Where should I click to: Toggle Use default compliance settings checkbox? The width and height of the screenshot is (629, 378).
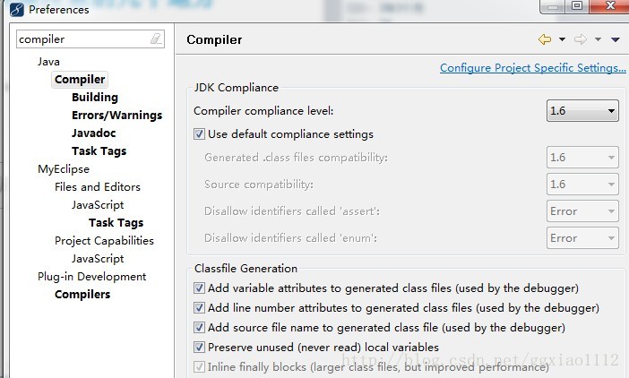tap(199, 134)
